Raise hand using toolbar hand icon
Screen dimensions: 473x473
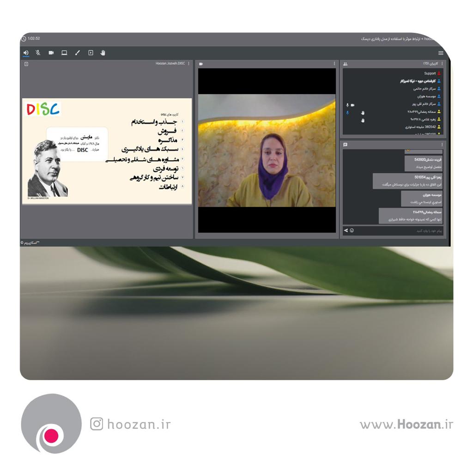[x=103, y=53]
